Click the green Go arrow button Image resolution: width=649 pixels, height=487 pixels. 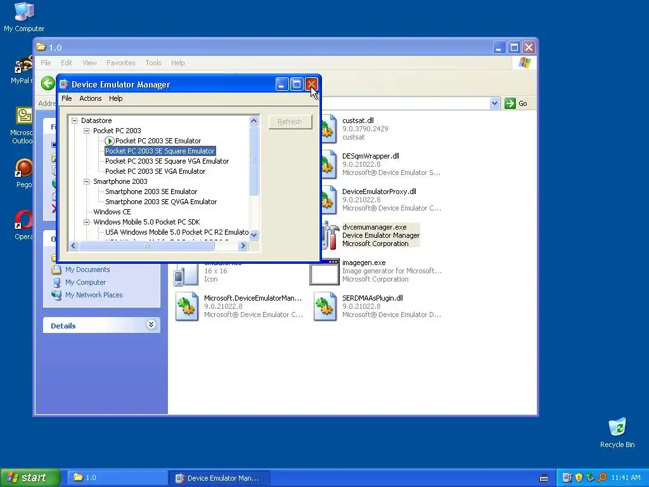coord(510,103)
